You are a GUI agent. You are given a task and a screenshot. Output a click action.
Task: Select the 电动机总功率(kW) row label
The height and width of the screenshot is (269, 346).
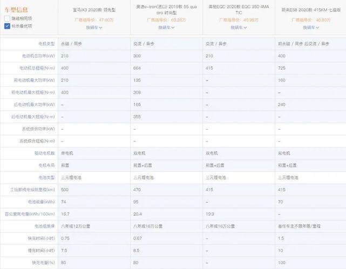[x=38, y=56]
